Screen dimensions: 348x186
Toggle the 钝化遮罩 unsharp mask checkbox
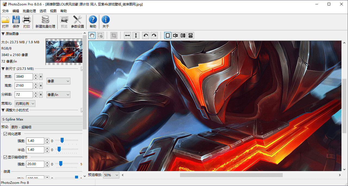[5, 134]
